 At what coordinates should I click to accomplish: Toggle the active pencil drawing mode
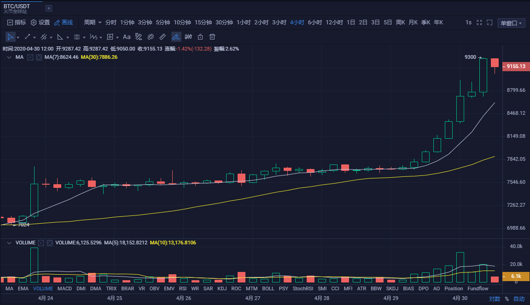coord(176,37)
